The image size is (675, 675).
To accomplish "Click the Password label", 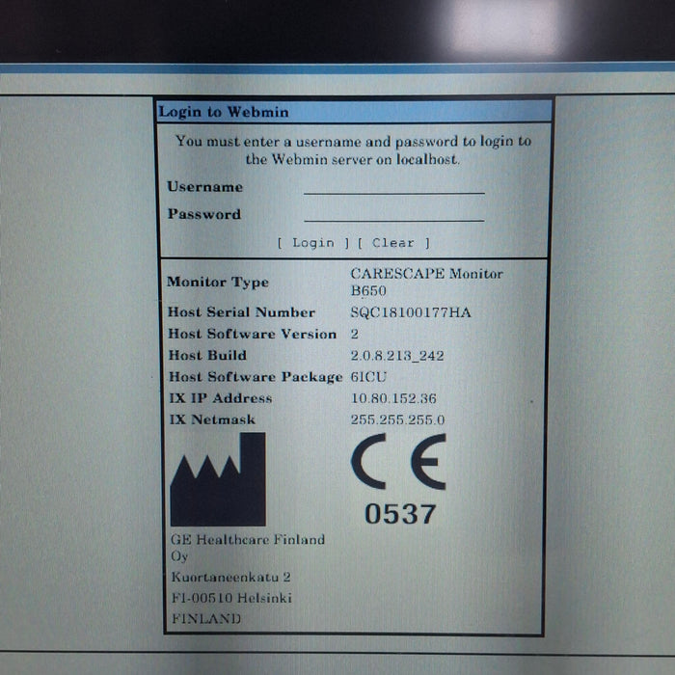I will tap(204, 214).
